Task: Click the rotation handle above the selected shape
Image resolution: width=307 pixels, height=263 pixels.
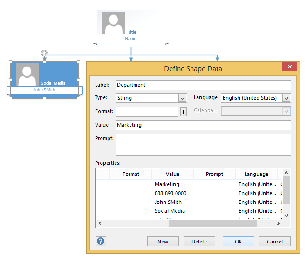Action: 44,53
